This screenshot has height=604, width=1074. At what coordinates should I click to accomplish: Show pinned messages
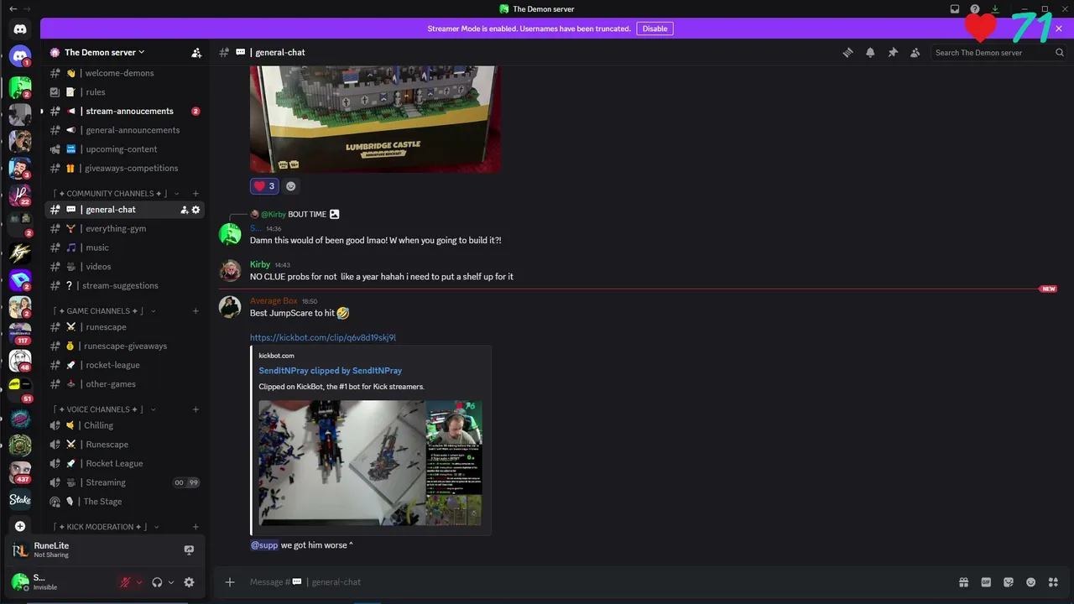coord(893,52)
